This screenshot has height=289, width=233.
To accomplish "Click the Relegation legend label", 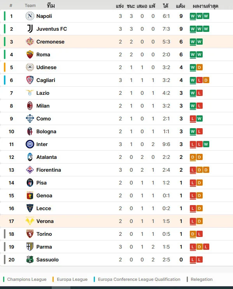I will 201,279.
